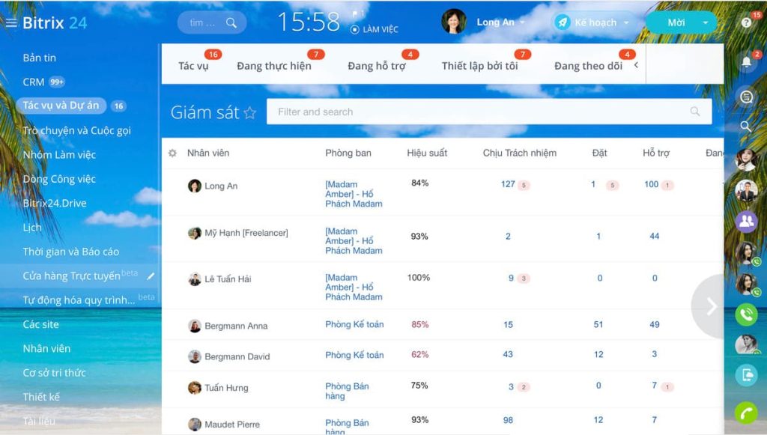Click the large right arrow on the table edge

point(712,306)
